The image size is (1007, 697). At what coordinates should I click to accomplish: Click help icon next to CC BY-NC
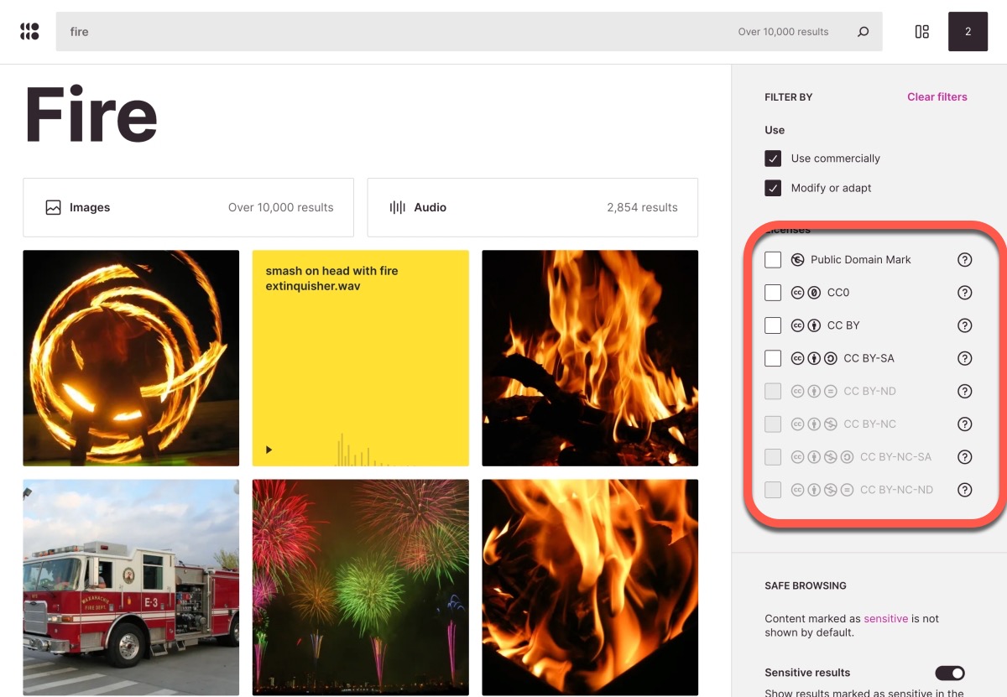pos(965,424)
